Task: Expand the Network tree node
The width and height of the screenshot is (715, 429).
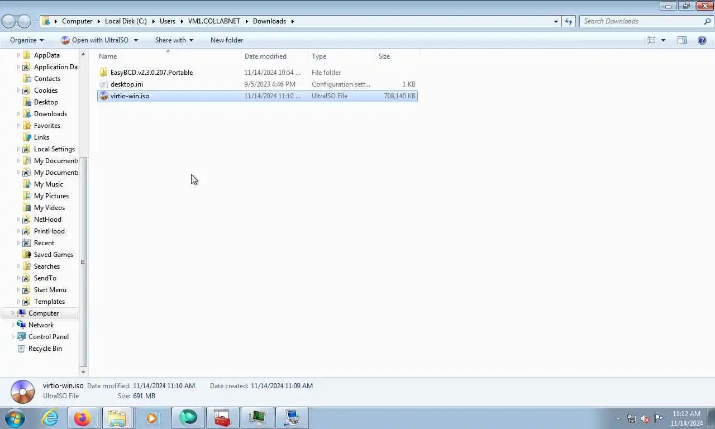Action: (13, 325)
